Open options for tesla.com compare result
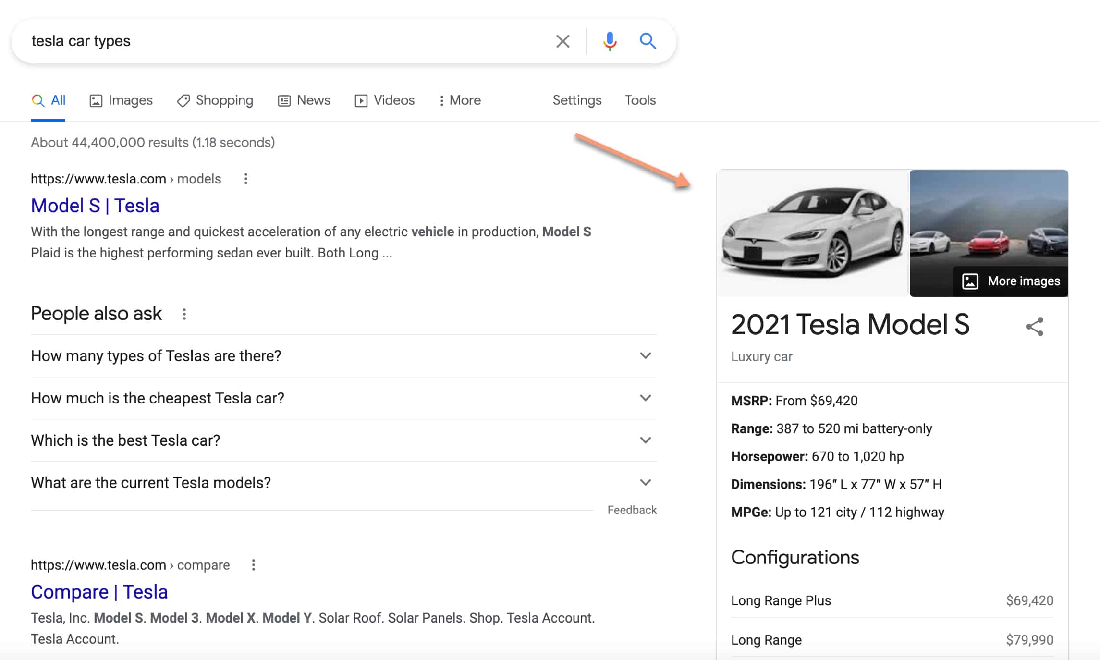The image size is (1100, 660). pos(254,565)
